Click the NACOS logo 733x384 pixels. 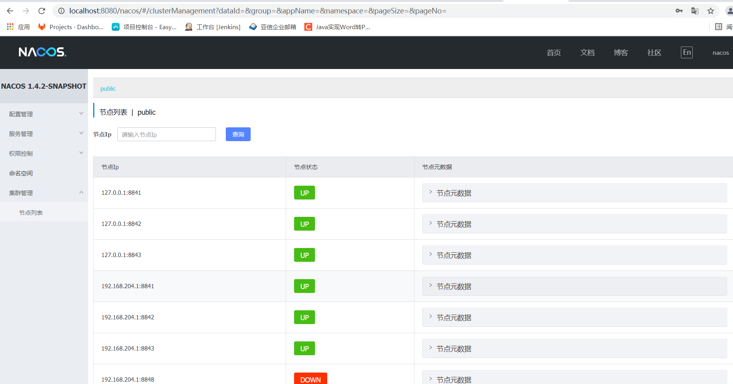click(x=42, y=52)
